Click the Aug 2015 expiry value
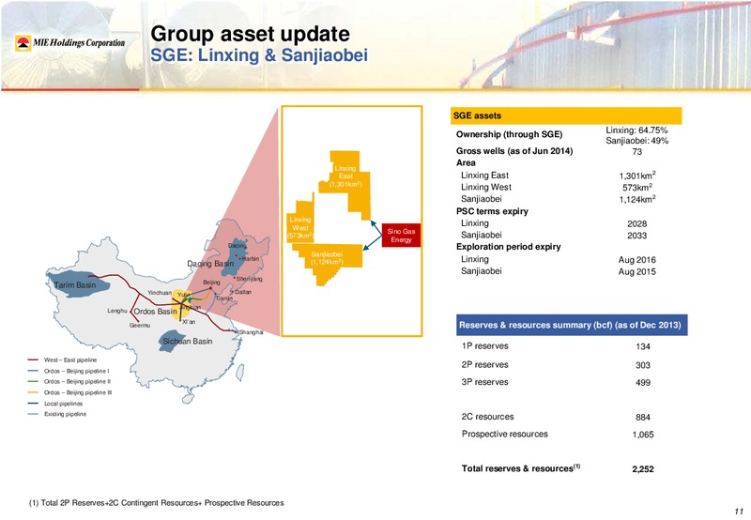 click(637, 272)
